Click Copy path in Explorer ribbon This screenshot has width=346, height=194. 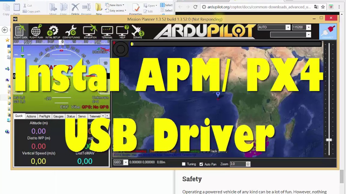[x=32, y=11]
